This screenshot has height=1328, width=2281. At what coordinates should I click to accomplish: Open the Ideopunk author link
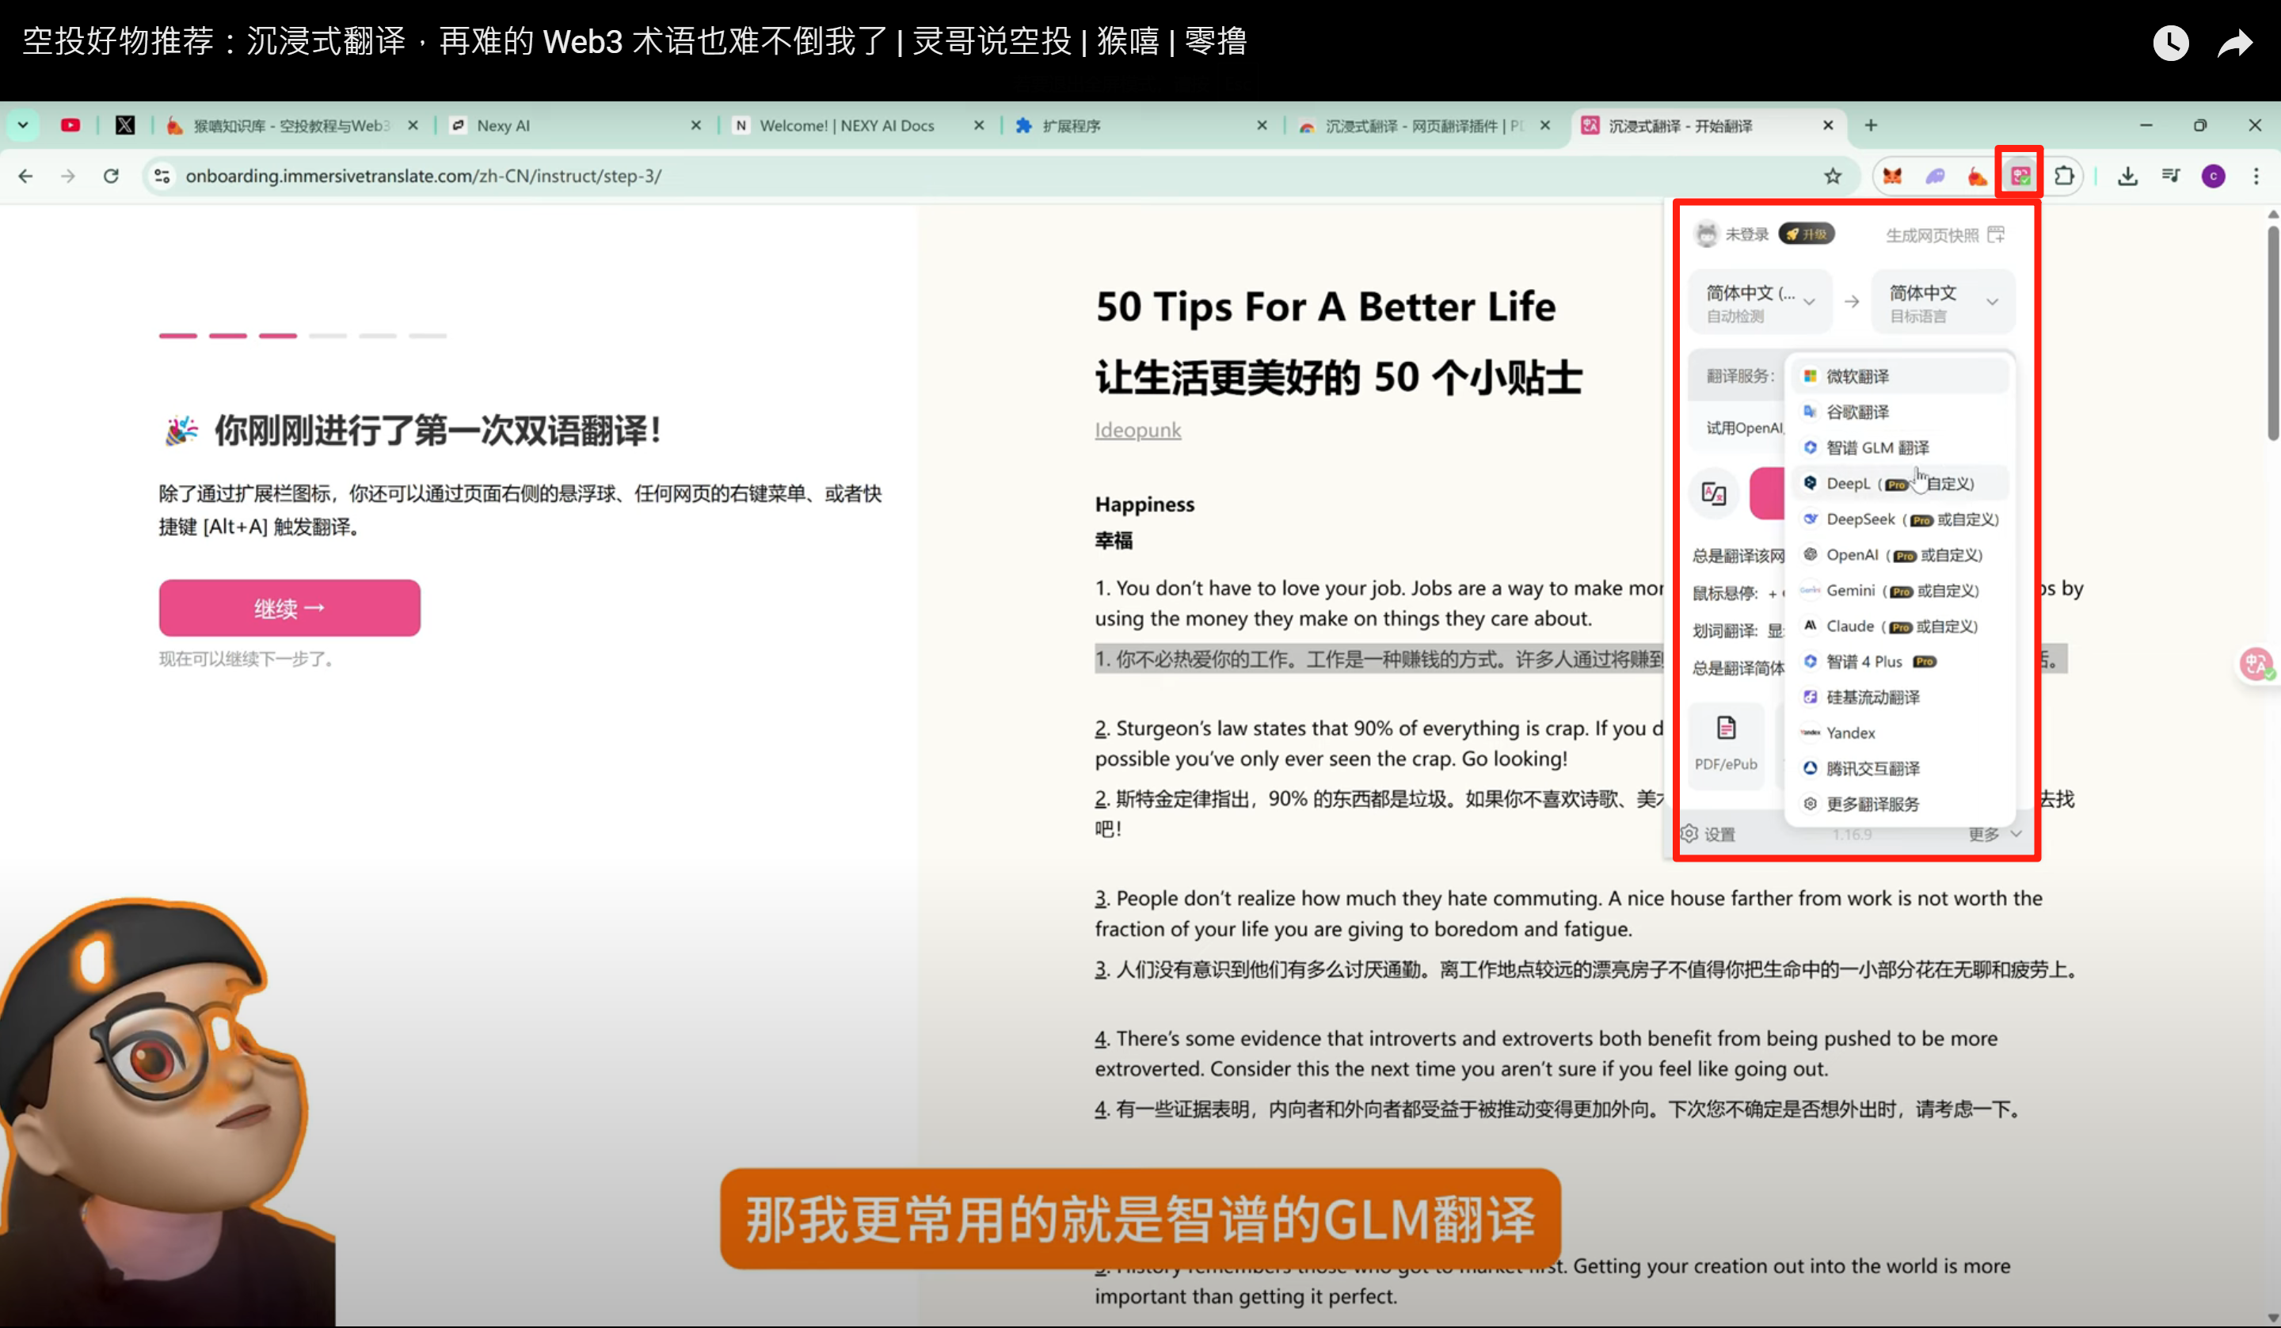1138,430
